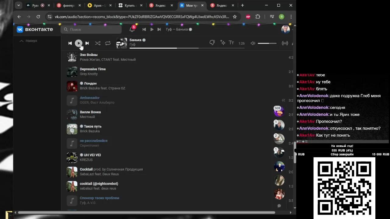Open similar tracks sparkle icon
The width and height of the screenshot is (390, 219).
tap(223, 43)
